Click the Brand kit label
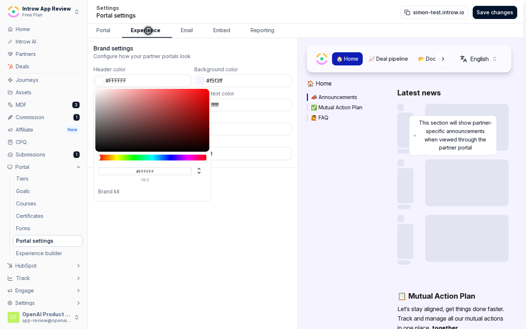Image resolution: width=526 pixels, height=329 pixels. (x=109, y=192)
